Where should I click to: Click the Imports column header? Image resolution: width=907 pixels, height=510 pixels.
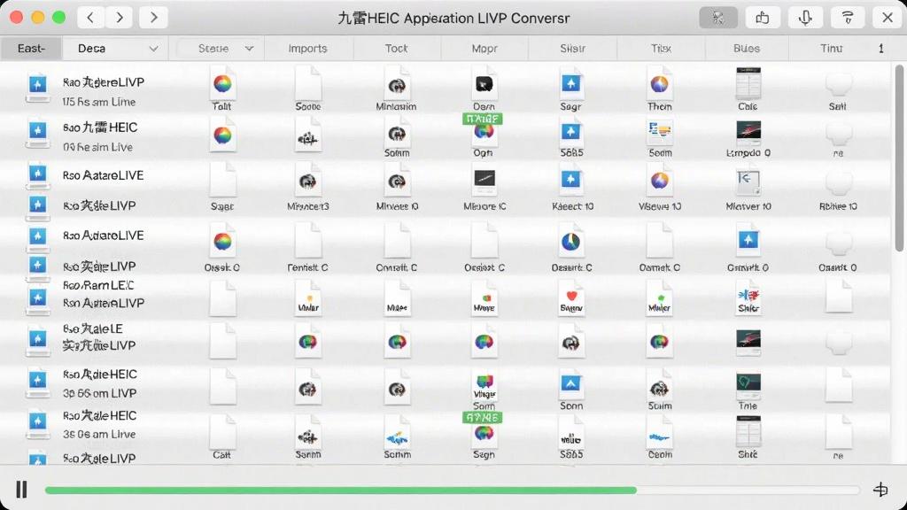307,49
